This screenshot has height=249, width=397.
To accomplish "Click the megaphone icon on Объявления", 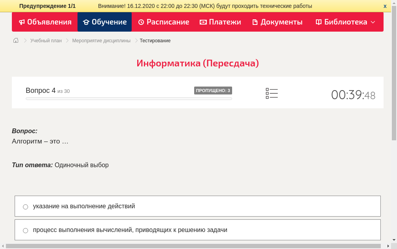I will (22, 22).
